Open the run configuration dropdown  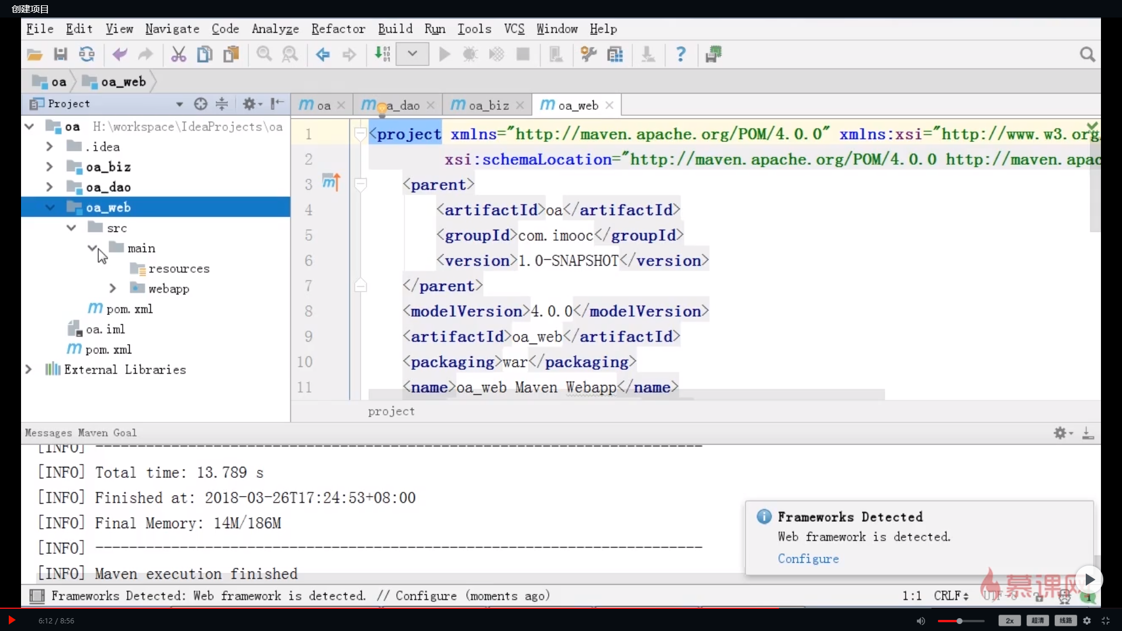pos(413,54)
